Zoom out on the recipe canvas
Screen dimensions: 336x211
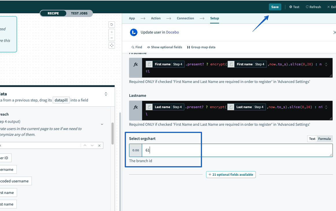point(111,38)
